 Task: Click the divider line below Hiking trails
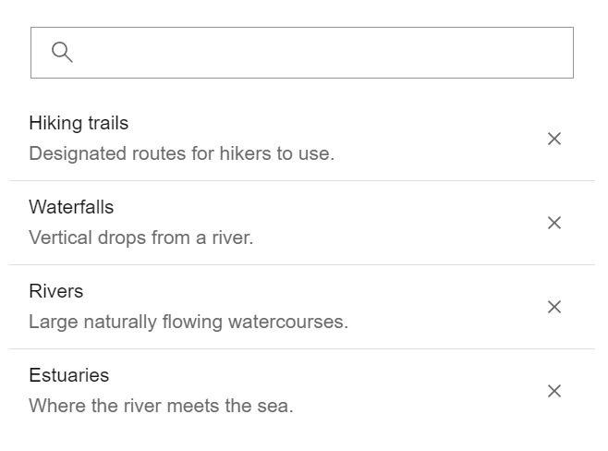pyautogui.click(x=302, y=180)
